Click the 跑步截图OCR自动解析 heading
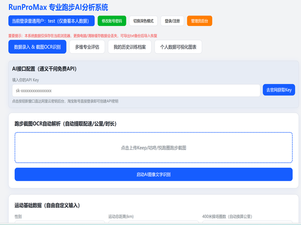This screenshot has height=225, width=301. coord(65,124)
